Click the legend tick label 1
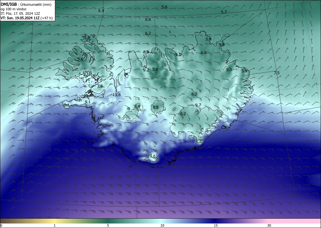The width and height of the screenshot is (321, 228). pos(55,225)
